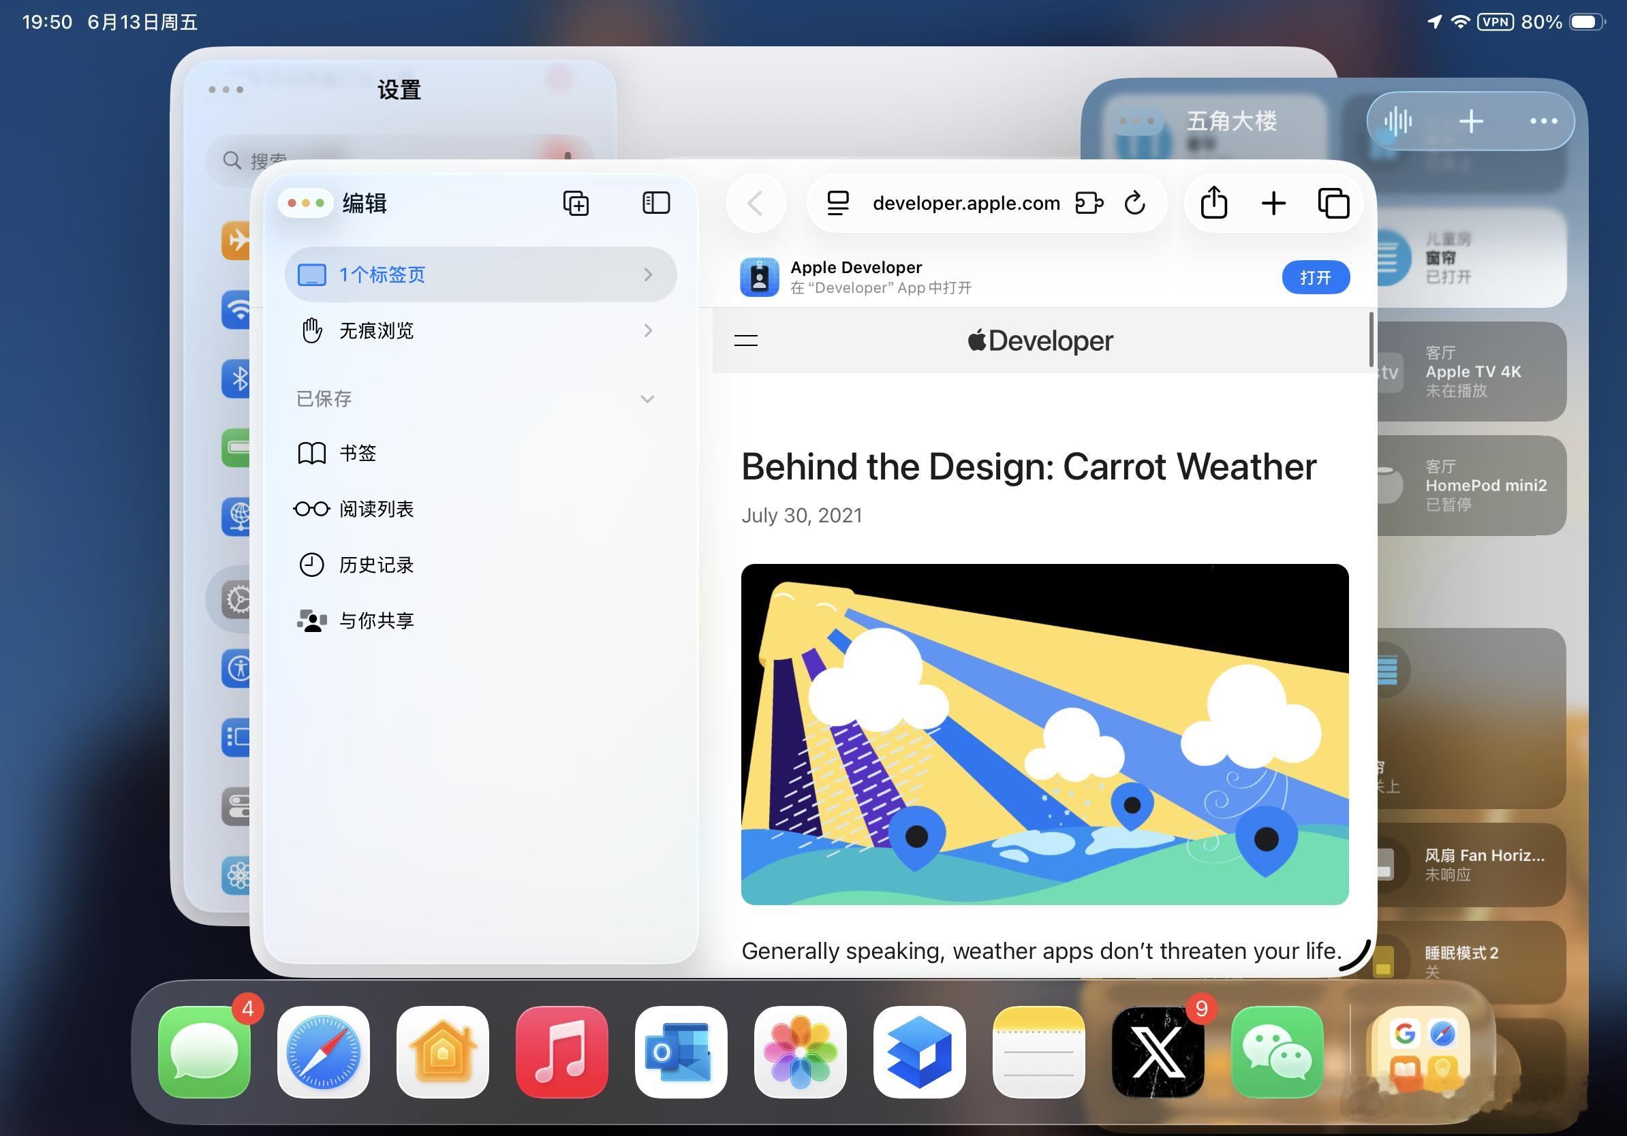Reload developer.apple.com page
Screen dimensions: 1627x1136
pyautogui.click(x=1134, y=203)
